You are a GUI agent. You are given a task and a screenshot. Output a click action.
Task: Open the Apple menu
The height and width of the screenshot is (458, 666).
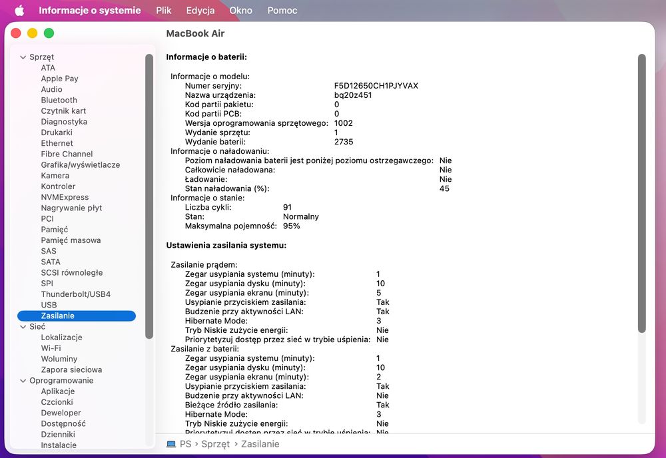point(19,11)
